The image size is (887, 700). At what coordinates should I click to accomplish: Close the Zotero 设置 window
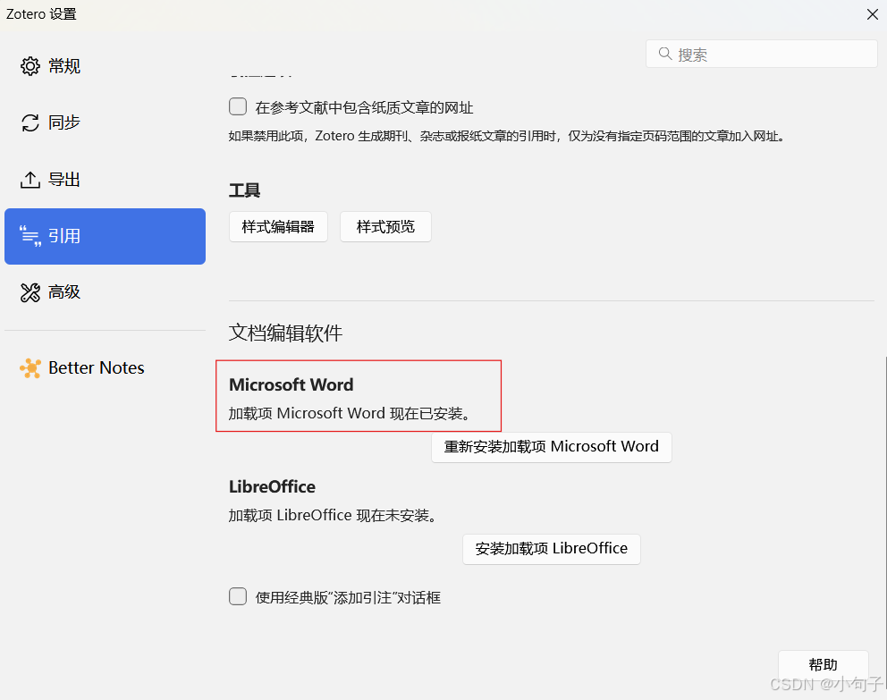pos(873,14)
